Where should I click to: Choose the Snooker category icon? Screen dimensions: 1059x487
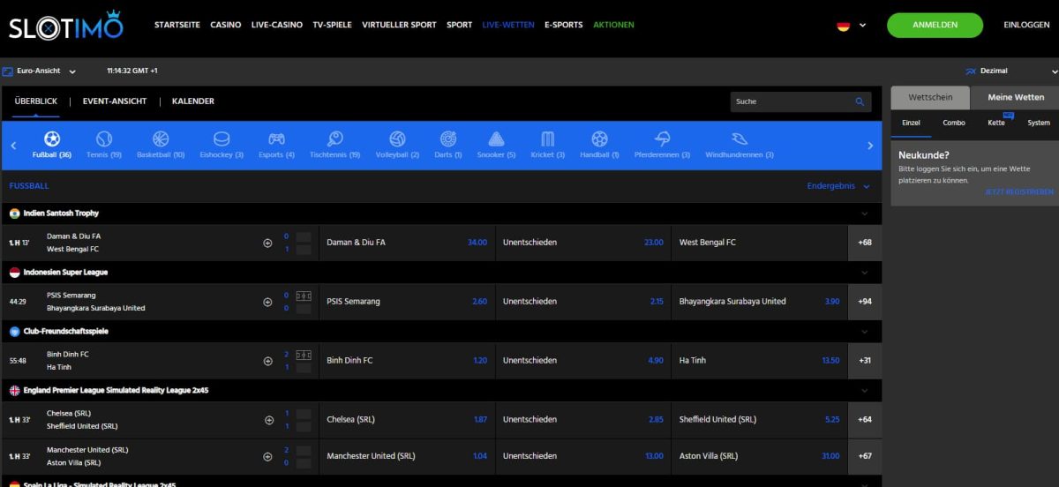[x=496, y=139]
